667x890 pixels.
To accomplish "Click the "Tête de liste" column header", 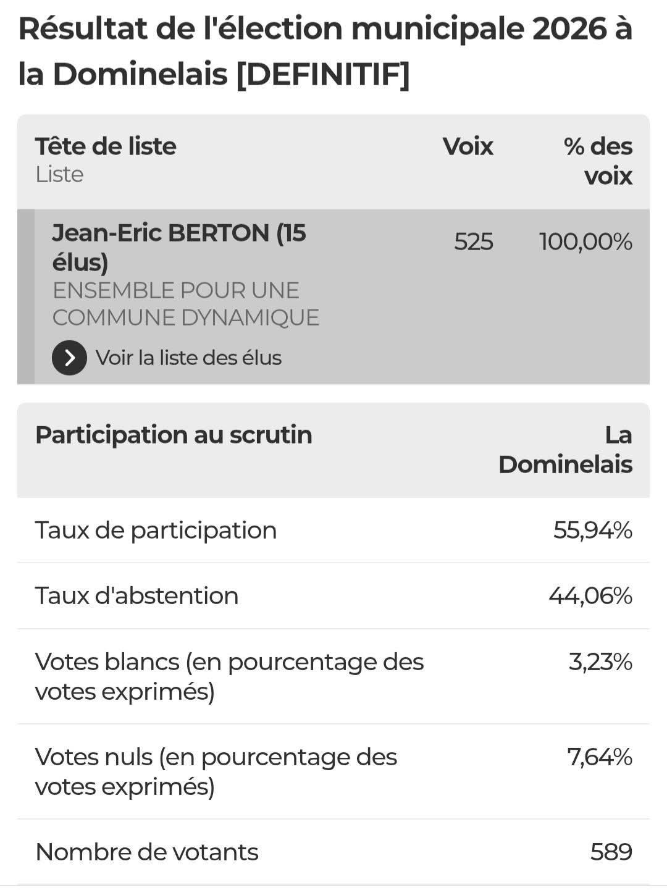I will tap(106, 146).
